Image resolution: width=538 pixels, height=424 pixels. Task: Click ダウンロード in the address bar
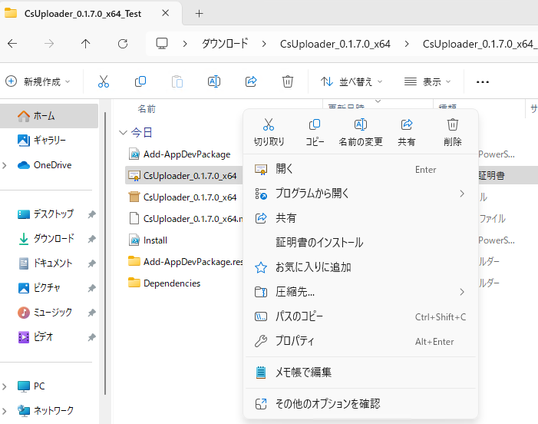[225, 44]
